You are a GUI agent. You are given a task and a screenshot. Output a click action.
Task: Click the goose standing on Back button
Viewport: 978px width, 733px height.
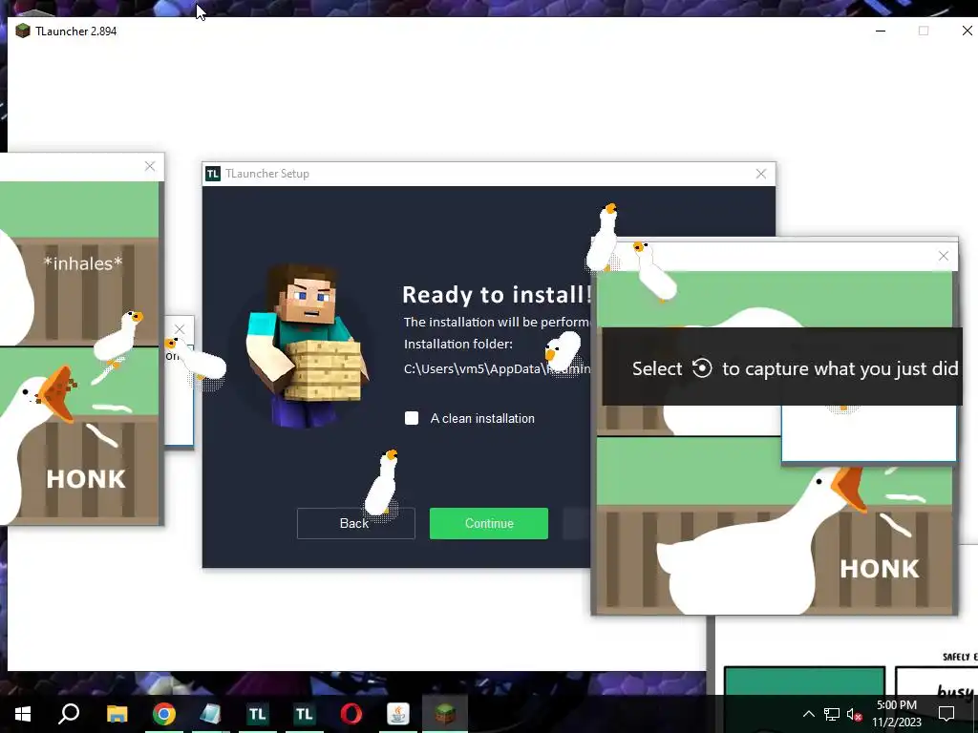(381, 482)
